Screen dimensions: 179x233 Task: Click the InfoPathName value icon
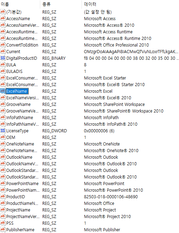tap(3, 117)
